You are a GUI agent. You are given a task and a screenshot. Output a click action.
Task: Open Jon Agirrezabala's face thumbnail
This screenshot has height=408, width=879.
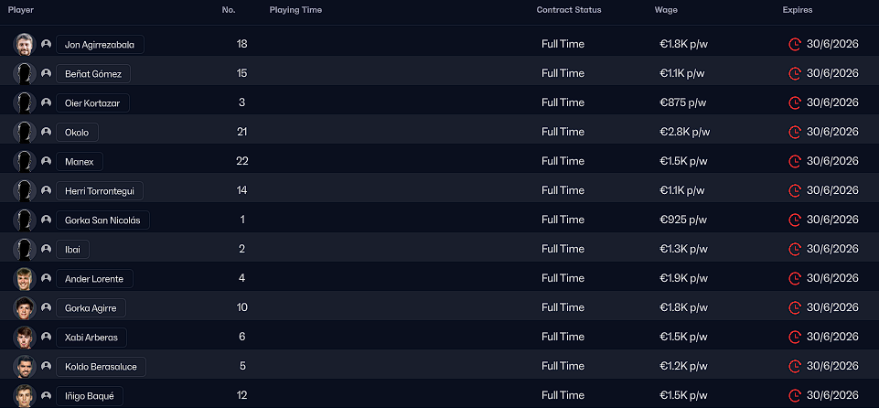tap(24, 44)
